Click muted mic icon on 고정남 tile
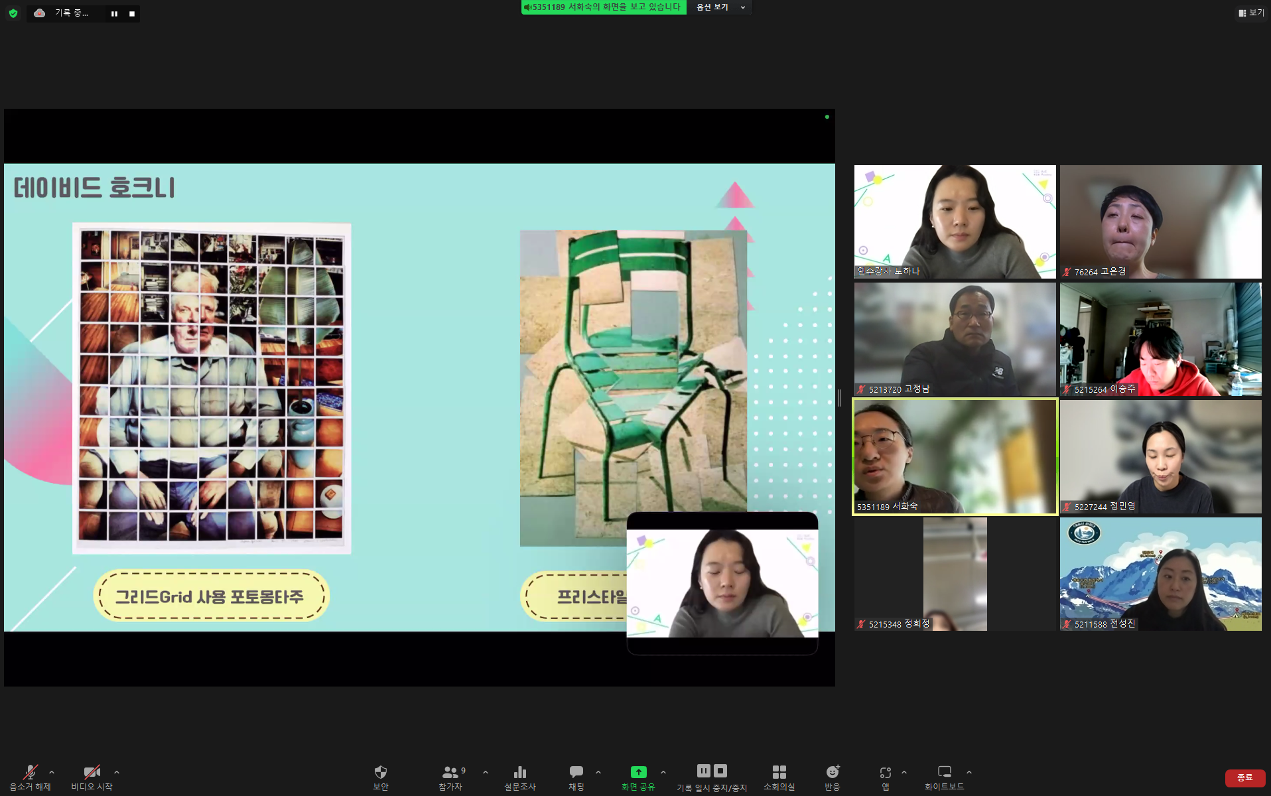 tap(861, 389)
